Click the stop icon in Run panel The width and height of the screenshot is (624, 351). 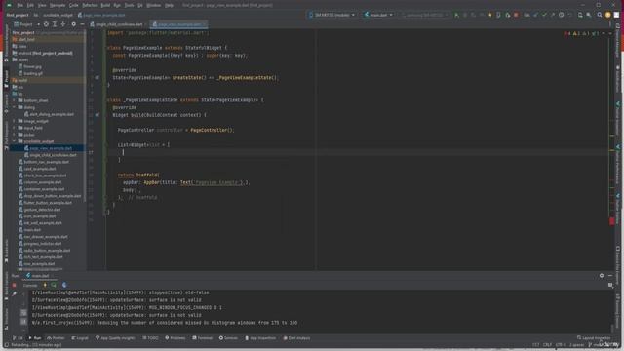pyautogui.click(x=14, y=285)
